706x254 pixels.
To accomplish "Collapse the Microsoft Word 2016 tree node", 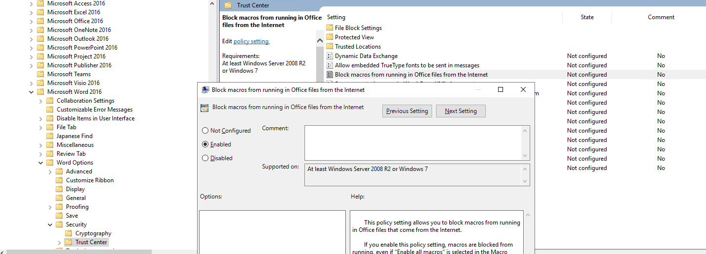I will [x=32, y=92].
